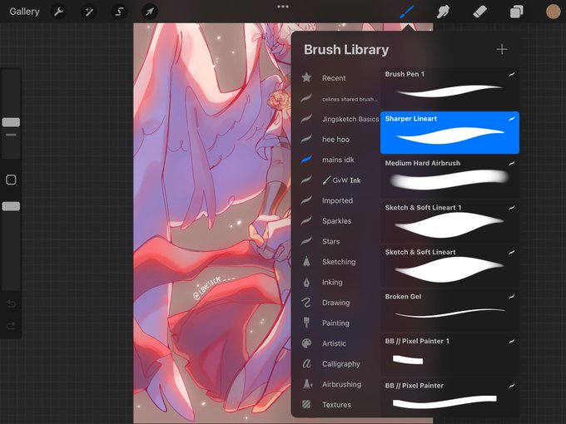
Task: Click the ink drop icon beside Inking
Action: (x=306, y=282)
